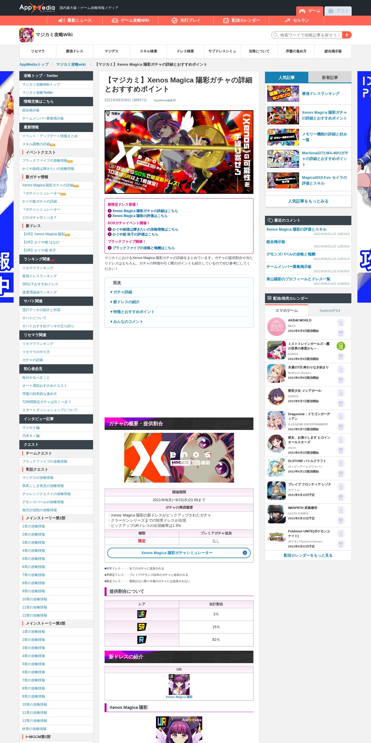Screen dimensions: 371x743
Task: Click the 永遠の7日 app icon
Action: coord(276,374)
